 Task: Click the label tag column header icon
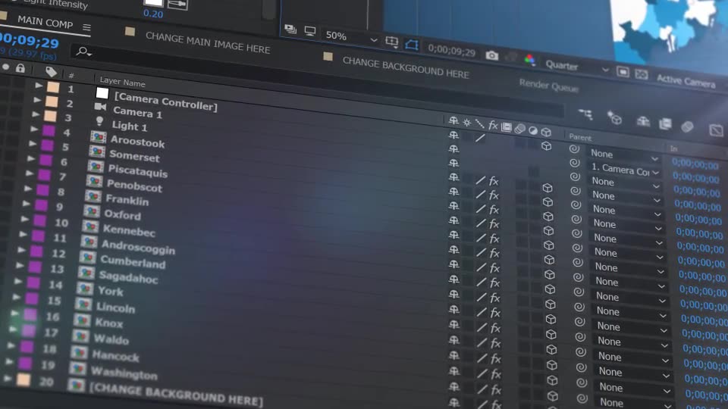[x=51, y=71]
